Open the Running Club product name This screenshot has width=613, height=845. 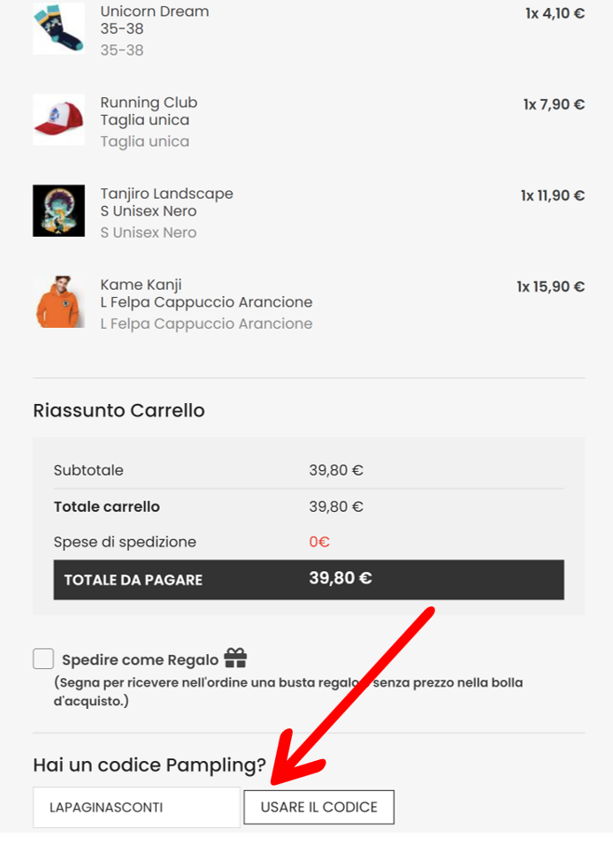pos(149,103)
